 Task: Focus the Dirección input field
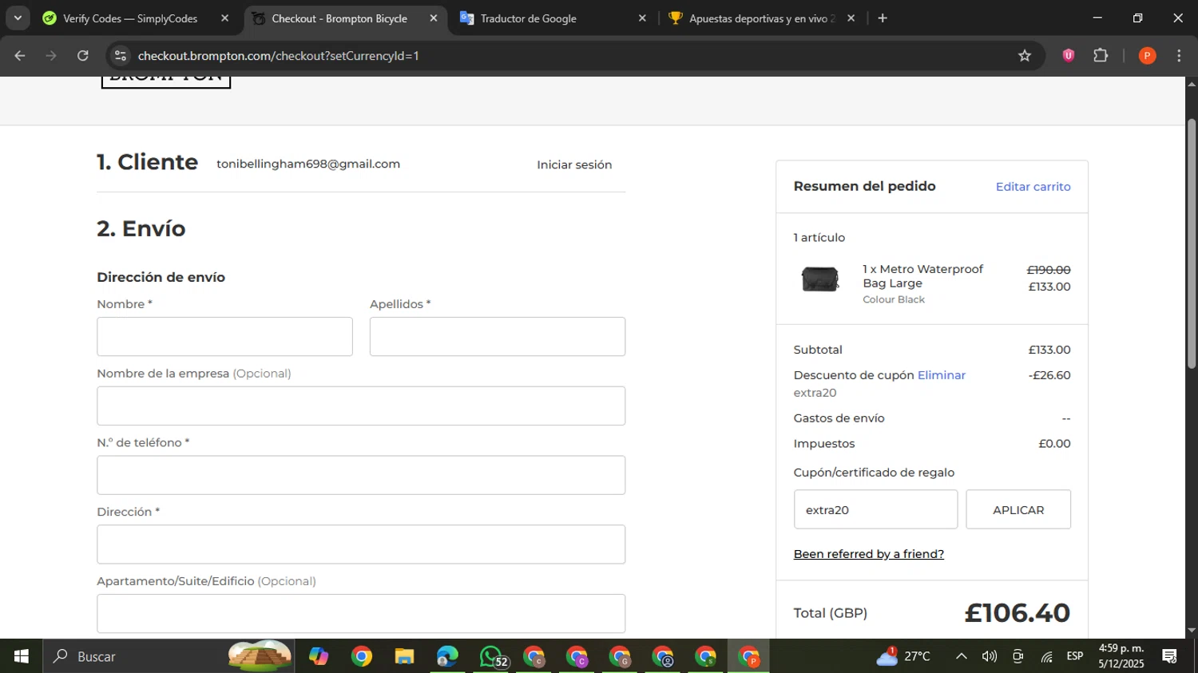pos(361,544)
